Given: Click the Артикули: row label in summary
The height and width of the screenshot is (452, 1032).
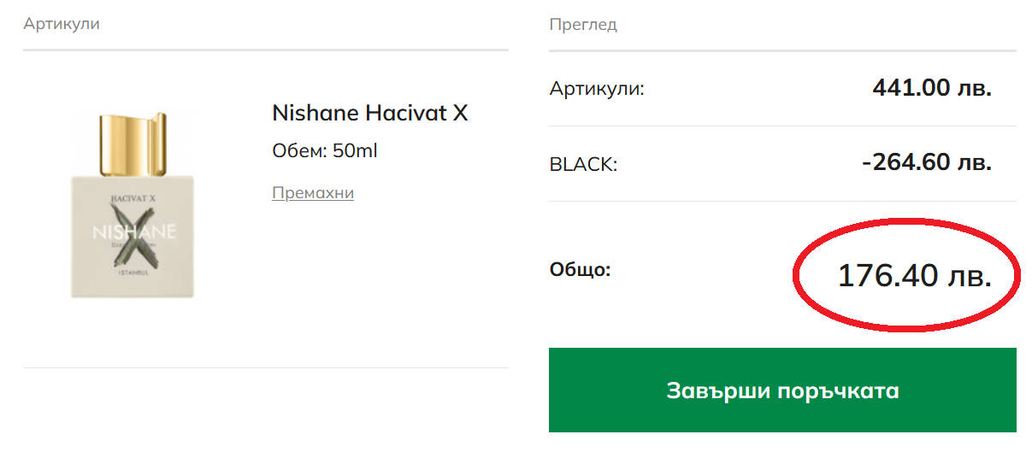Looking at the screenshot, I should tap(597, 88).
